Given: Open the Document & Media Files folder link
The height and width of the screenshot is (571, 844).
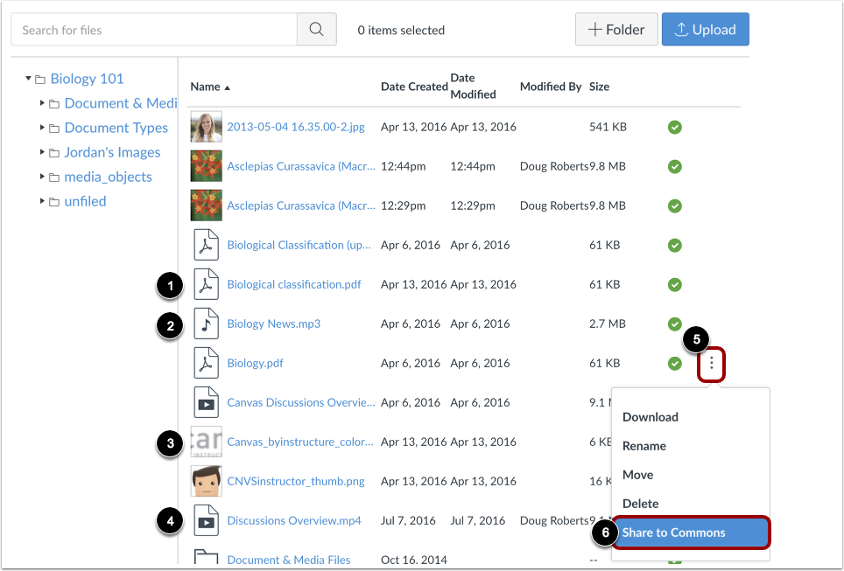Looking at the screenshot, I should (x=289, y=560).
